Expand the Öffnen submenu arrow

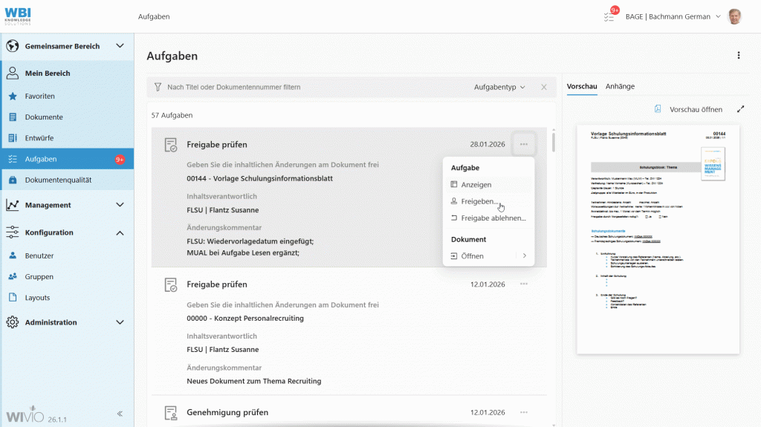point(525,255)
